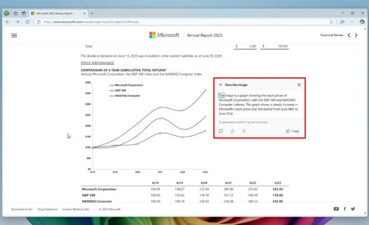
Task: Go back to the previous page
Action: point(7,22)
